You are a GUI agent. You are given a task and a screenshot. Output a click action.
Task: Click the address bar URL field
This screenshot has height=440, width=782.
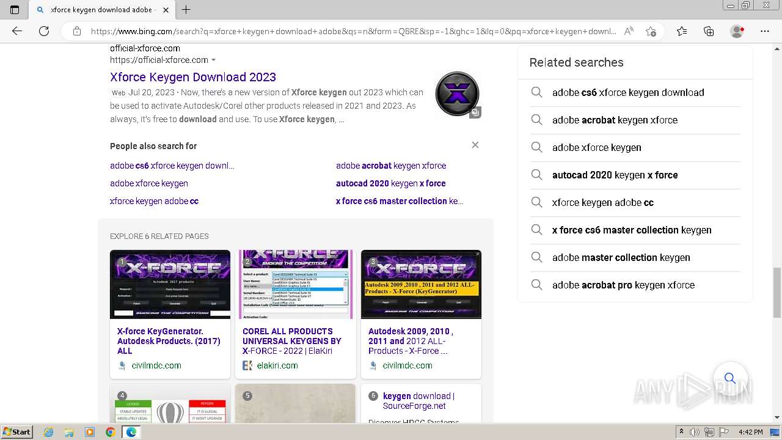pos(353,31)
